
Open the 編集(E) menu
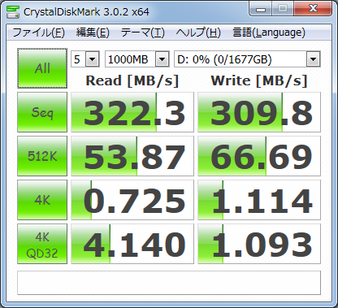click(x=93, y=33)
